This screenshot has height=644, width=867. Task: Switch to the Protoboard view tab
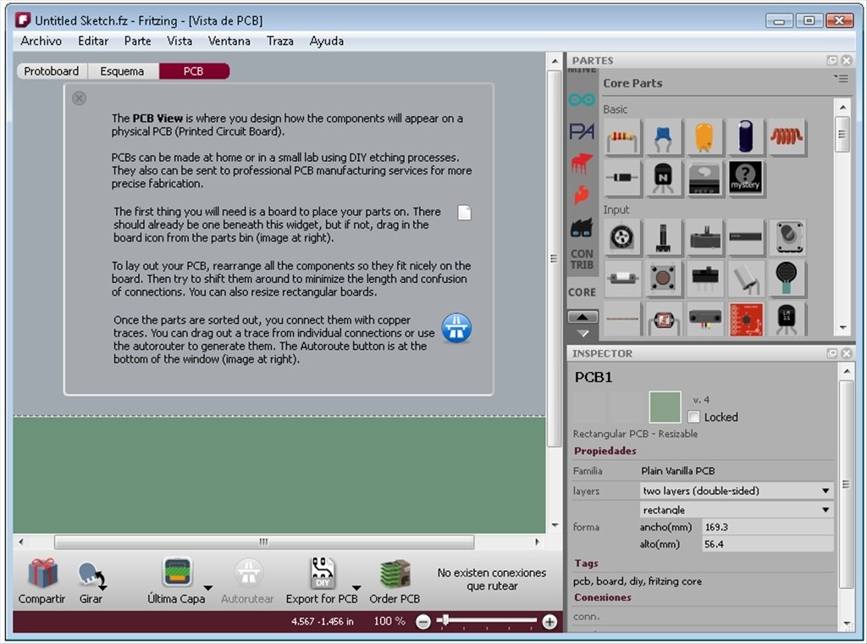(x=52, y=71)
